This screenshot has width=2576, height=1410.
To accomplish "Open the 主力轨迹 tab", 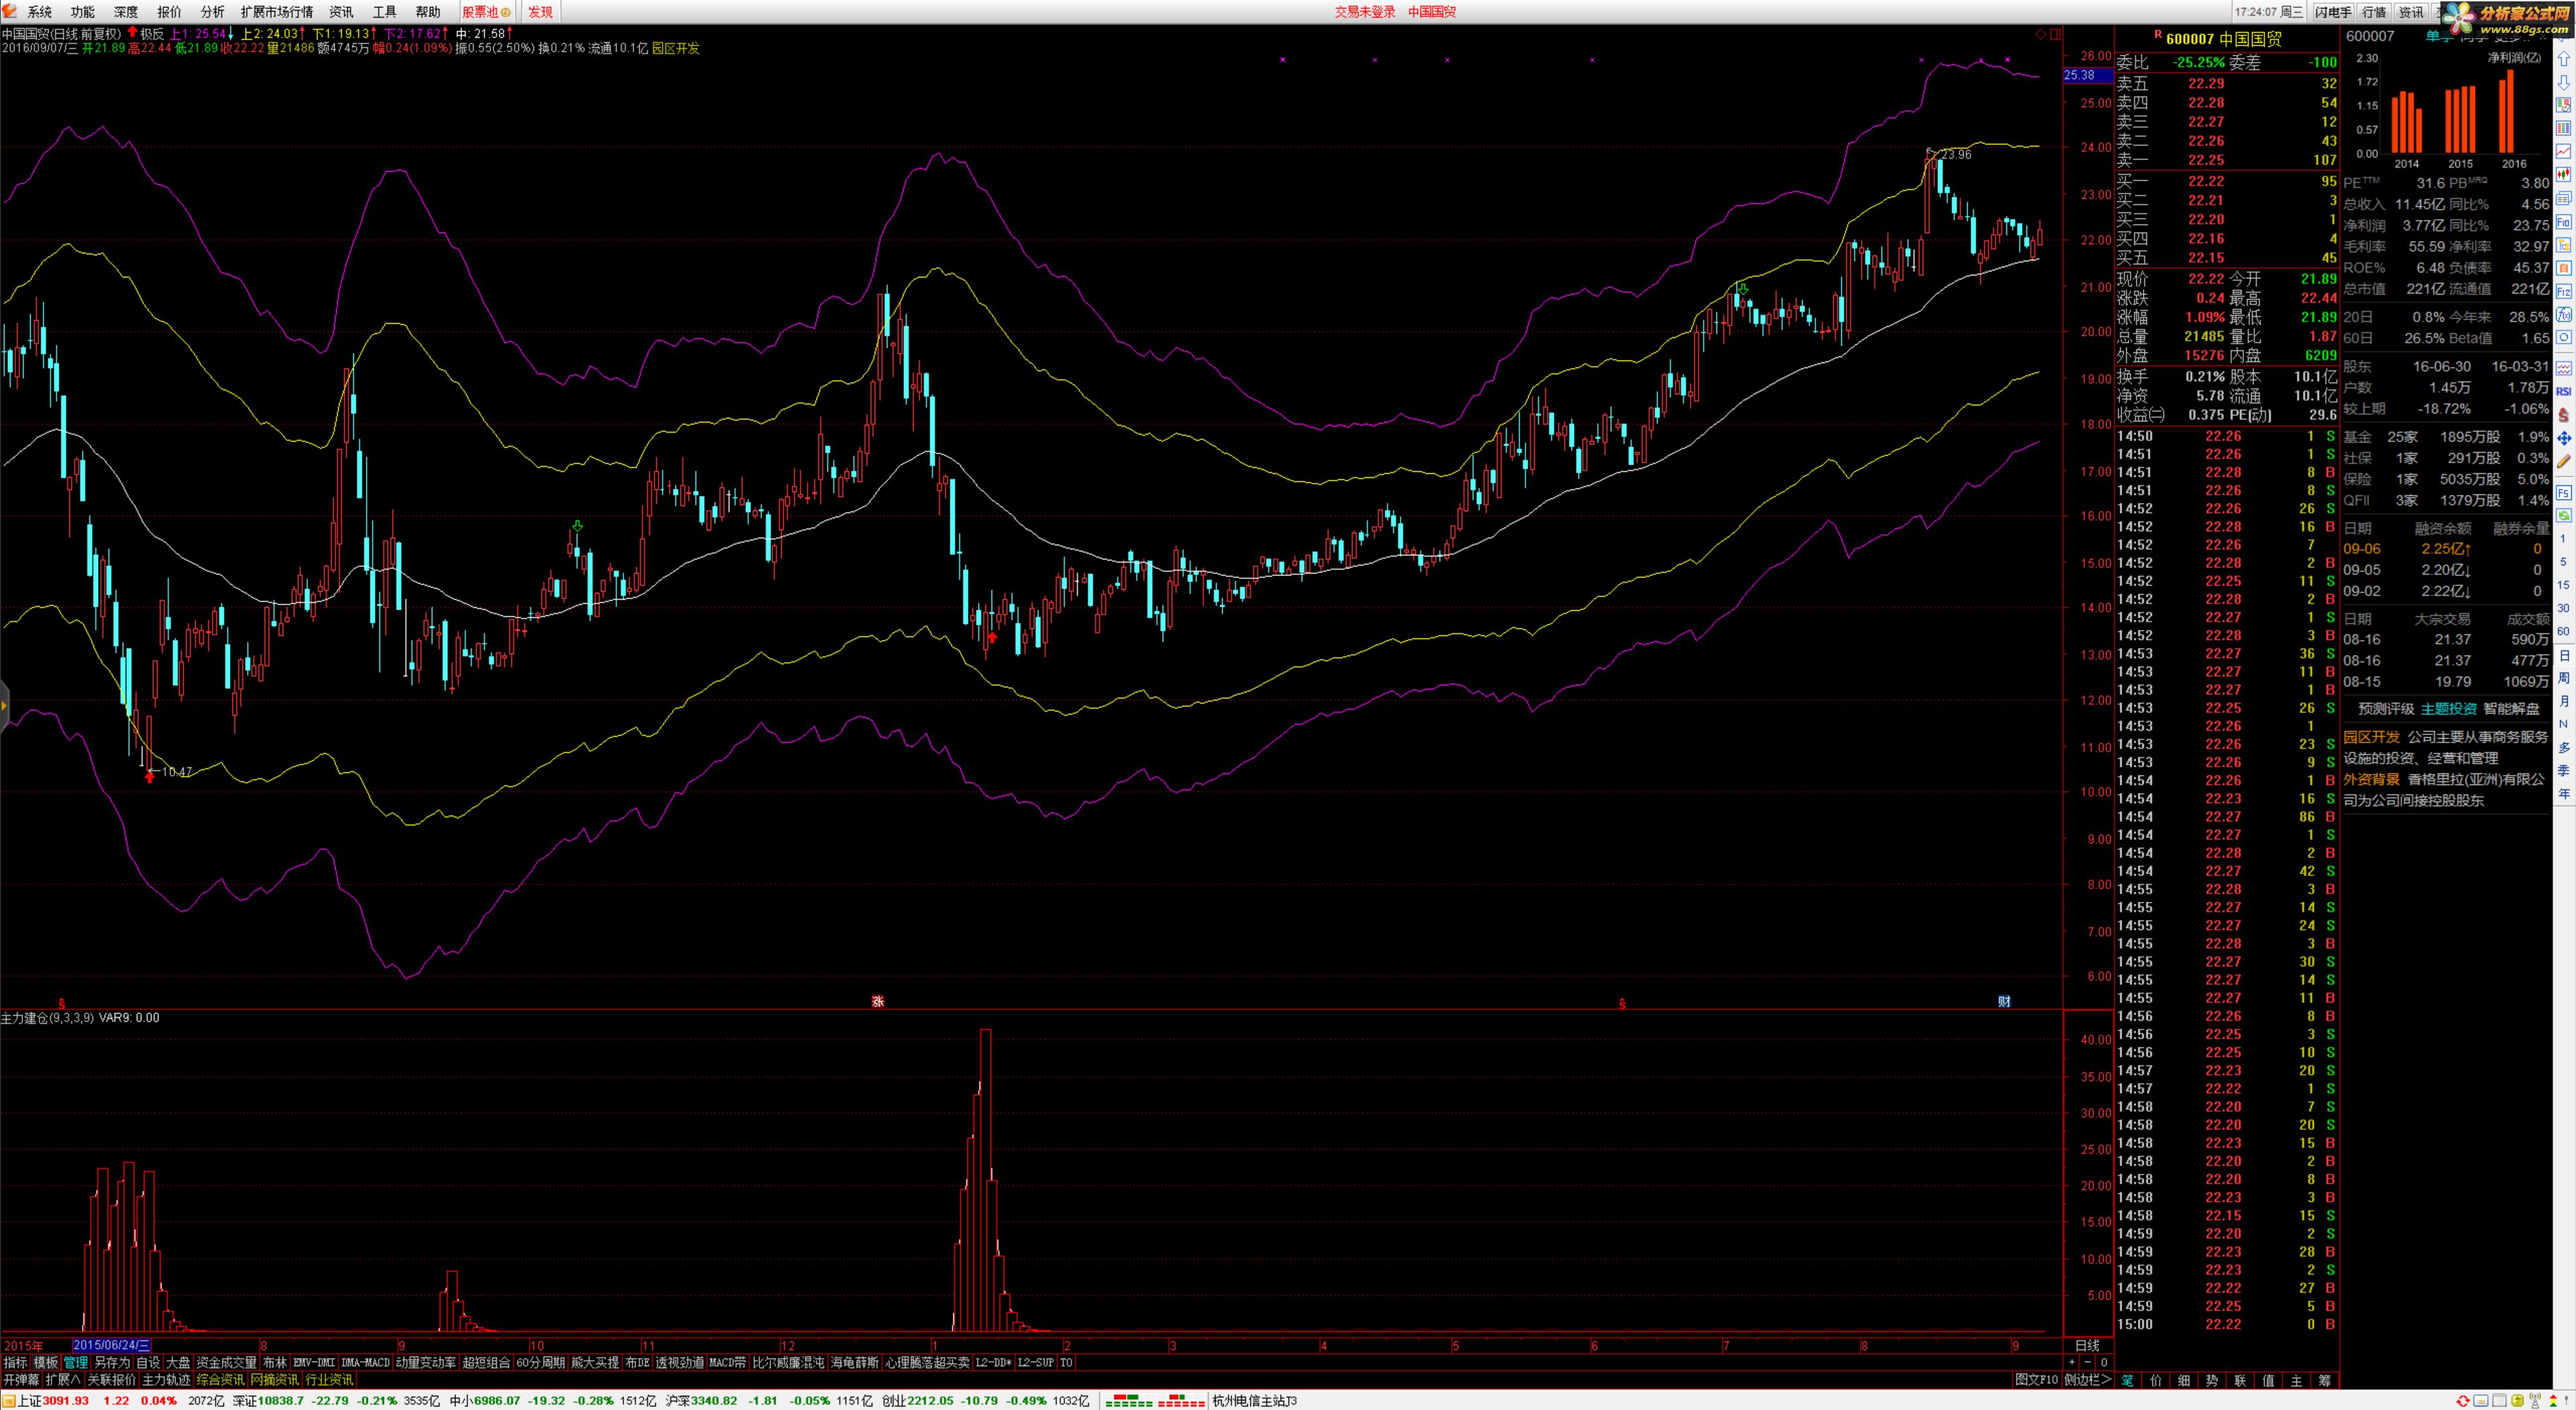I will pyautogui.click(x=166, y=1380).
